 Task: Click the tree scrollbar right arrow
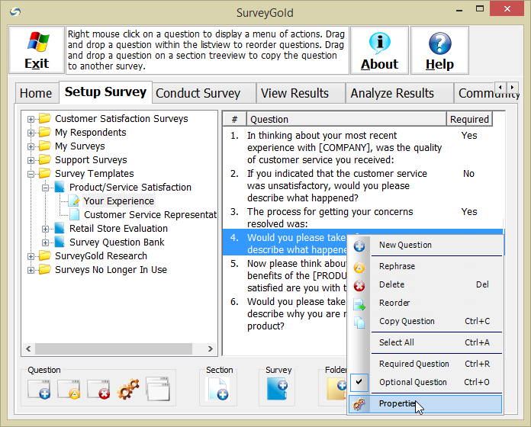tap(211, 348)
